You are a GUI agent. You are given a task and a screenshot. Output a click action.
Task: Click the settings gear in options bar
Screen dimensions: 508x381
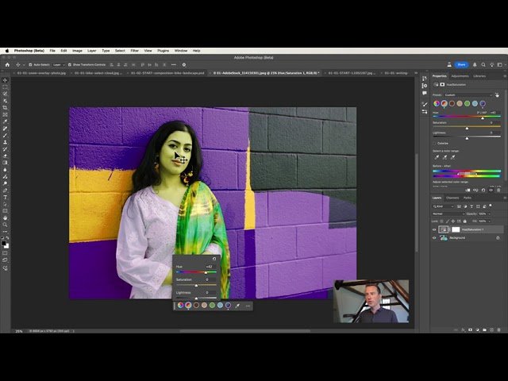pos(184,65)
